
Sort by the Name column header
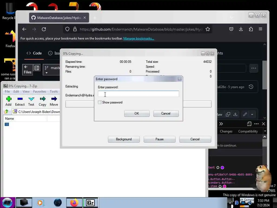pyautogui.click(x=25, y=119)
